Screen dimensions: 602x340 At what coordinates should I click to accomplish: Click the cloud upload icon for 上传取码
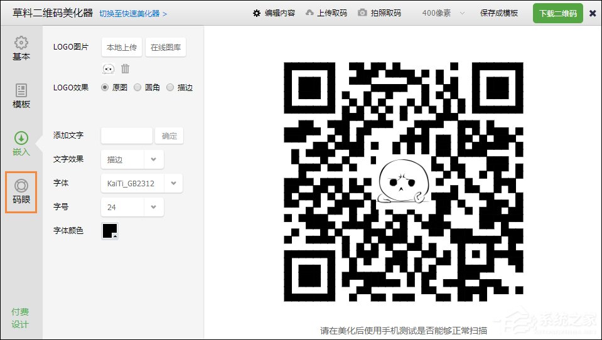click(309, 13)
